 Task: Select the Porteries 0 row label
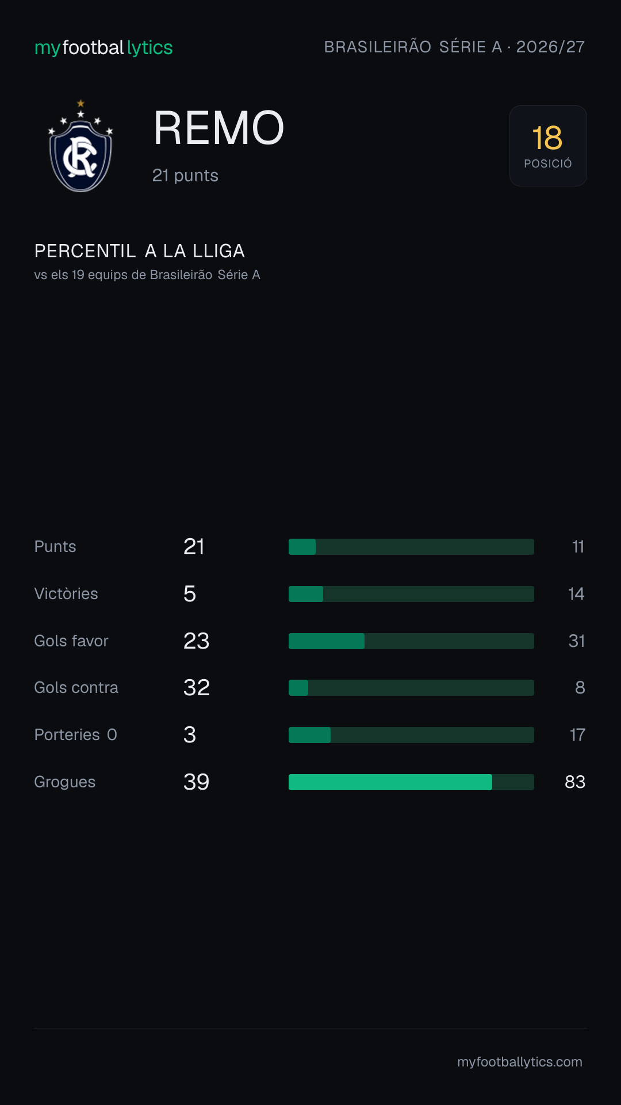[76, 735]
